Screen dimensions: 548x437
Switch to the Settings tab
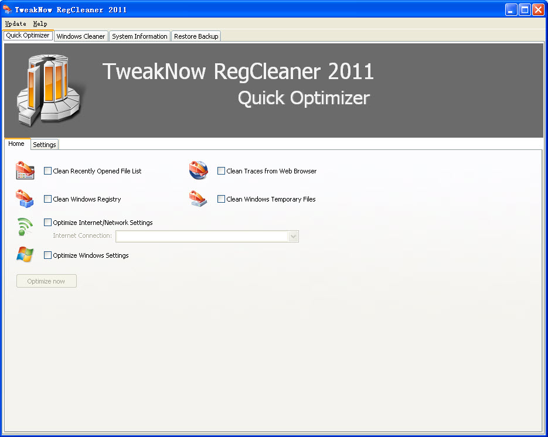tap(44, 144)
